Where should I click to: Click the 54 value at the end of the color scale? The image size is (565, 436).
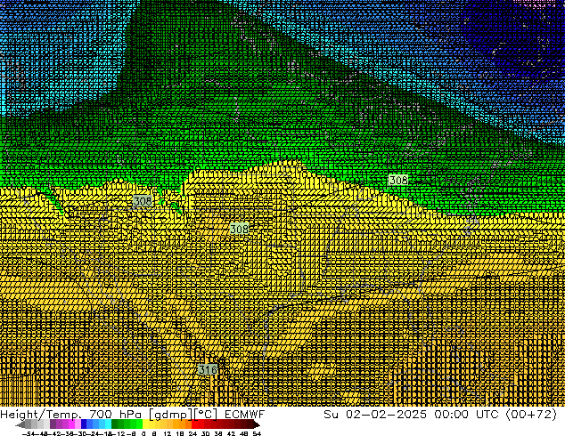click(257, 433)
